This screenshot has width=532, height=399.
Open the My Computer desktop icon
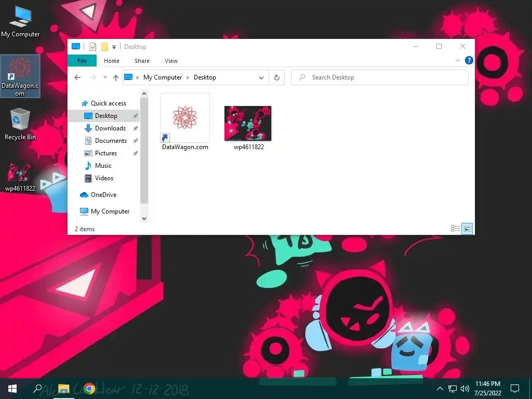click(x=20, y=22)
